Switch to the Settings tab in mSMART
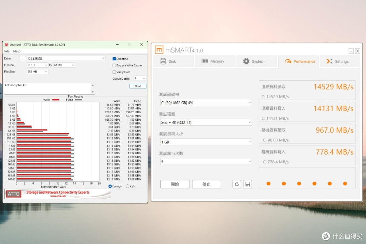 [x=340, y=61]
